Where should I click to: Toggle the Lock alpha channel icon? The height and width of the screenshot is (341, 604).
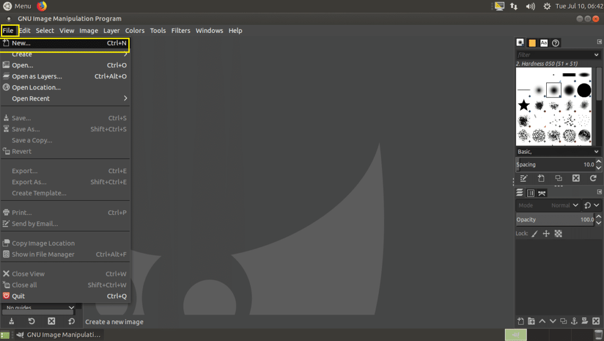[558, 234]
